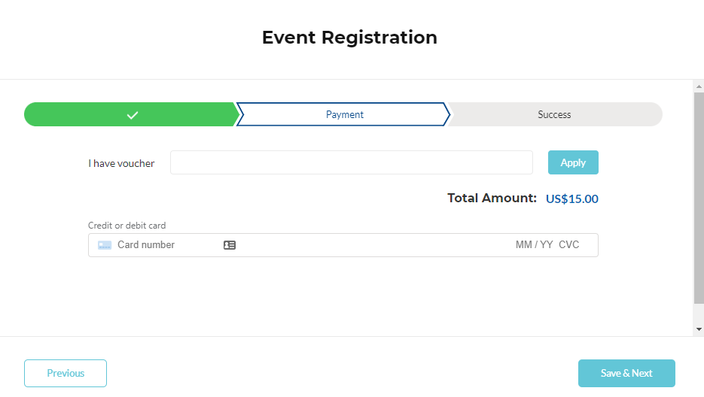
Task: Select the Success step tab
Action: [554, 114]
